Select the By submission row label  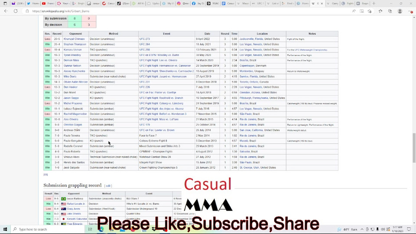(x=55, y=19)
